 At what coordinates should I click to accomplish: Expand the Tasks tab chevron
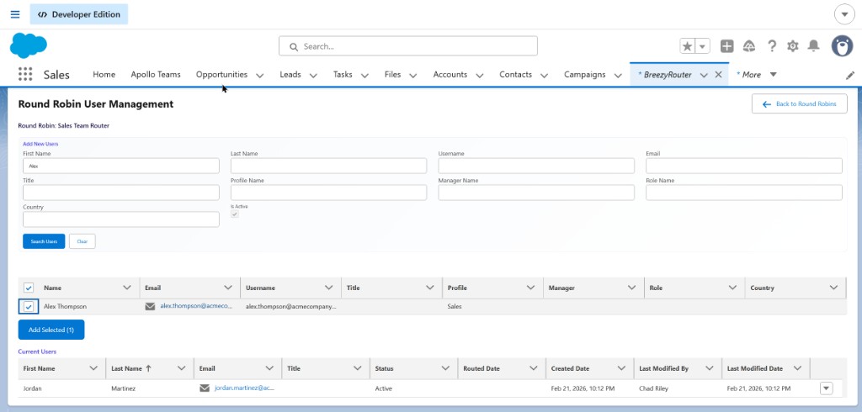(364, 76)
